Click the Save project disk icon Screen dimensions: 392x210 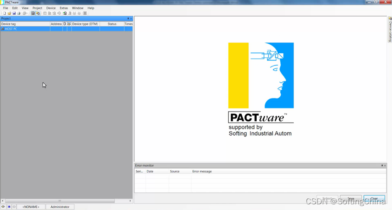(x=14, y=13)
